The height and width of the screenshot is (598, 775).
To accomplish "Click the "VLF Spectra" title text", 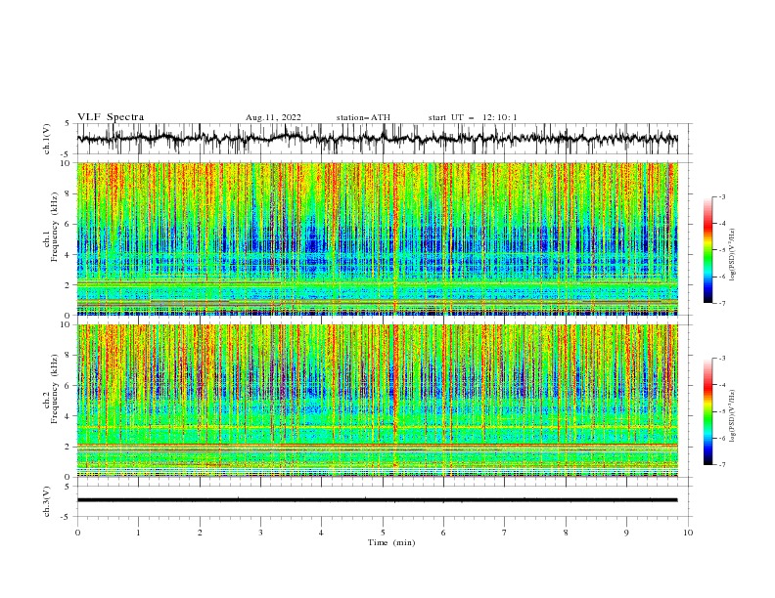I will (x=111, y=117).
